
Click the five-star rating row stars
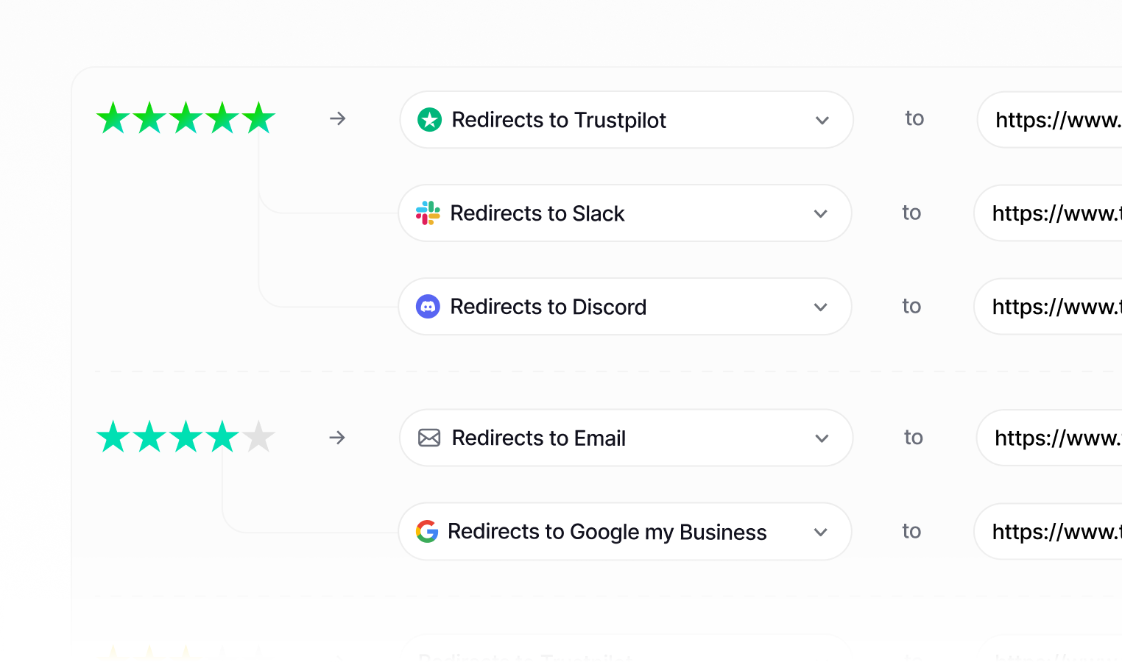pyautogui.click(x=186, y=118)
